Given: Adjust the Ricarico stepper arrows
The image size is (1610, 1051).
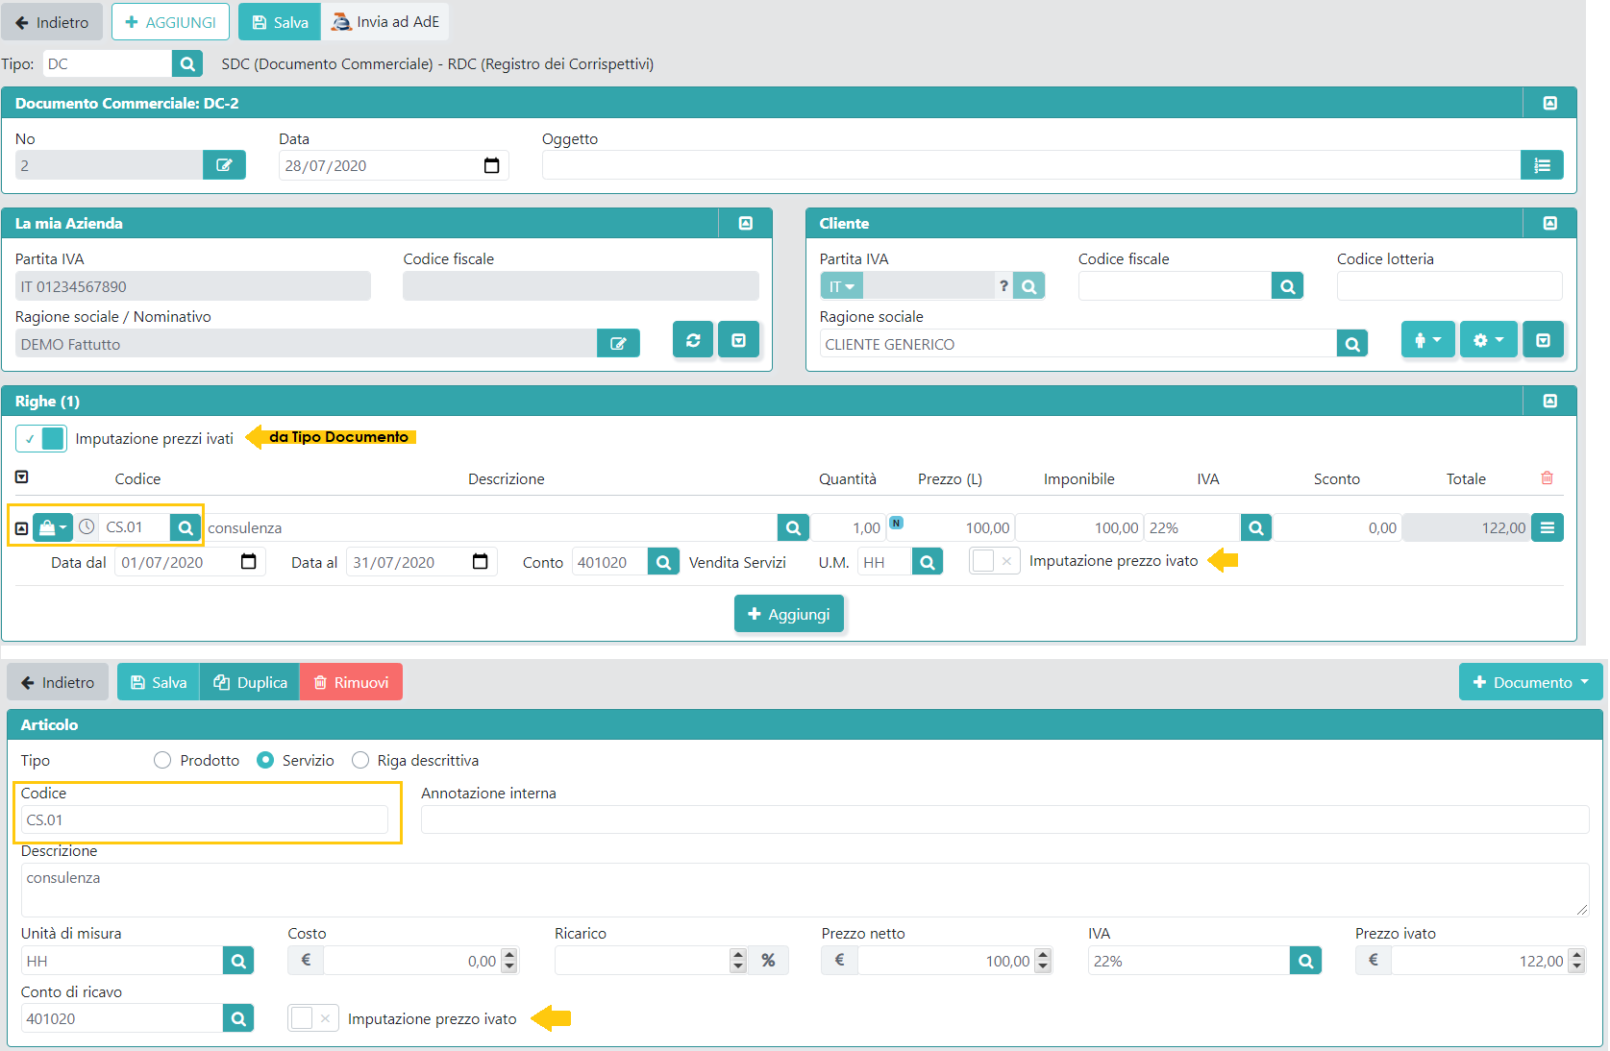Looking at the screenshot, I should tap(738, 961).
